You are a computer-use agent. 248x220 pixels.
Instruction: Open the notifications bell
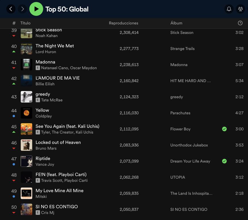(229, 9)
